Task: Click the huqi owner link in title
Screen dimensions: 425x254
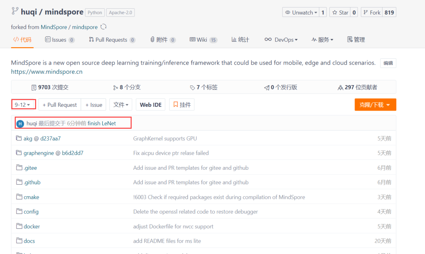Action: [29, 12]
